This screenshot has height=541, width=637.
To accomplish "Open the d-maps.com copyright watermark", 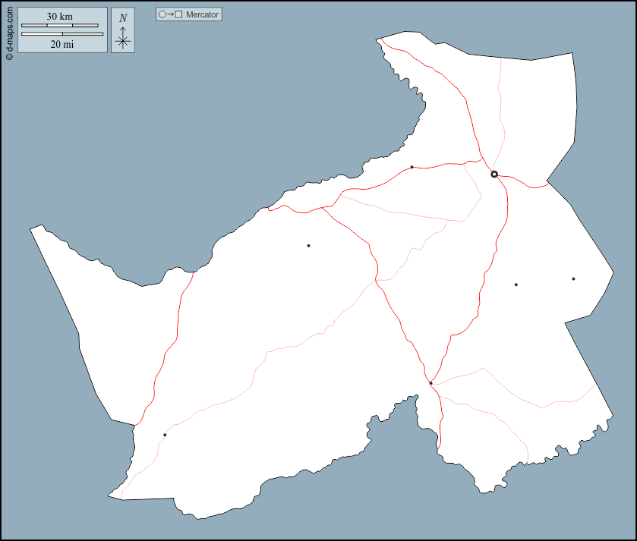I will [9, 31].
